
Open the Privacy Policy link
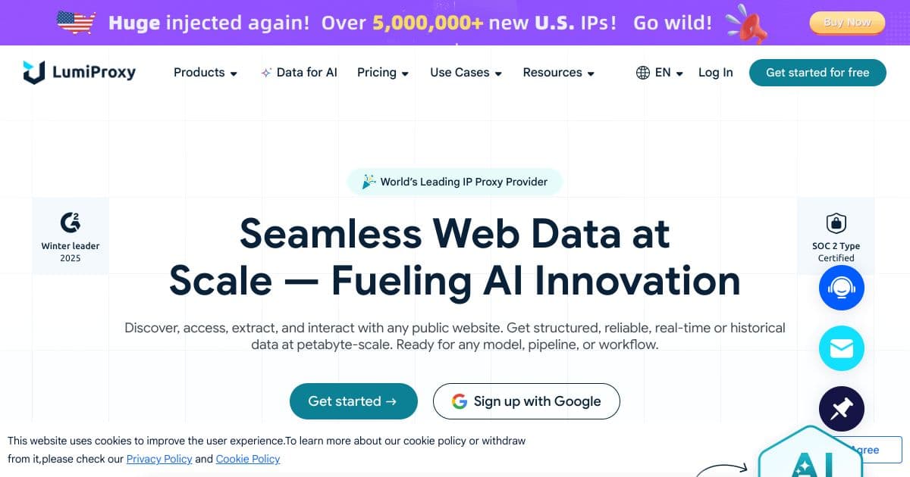tap(159, 459)
